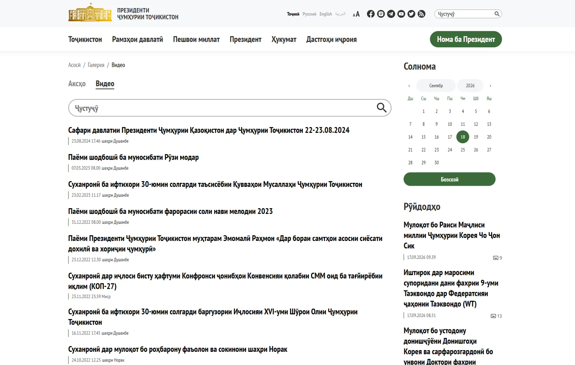Switch language to Arabic
The height and width of the screenshot is (365, 575).
340,14
